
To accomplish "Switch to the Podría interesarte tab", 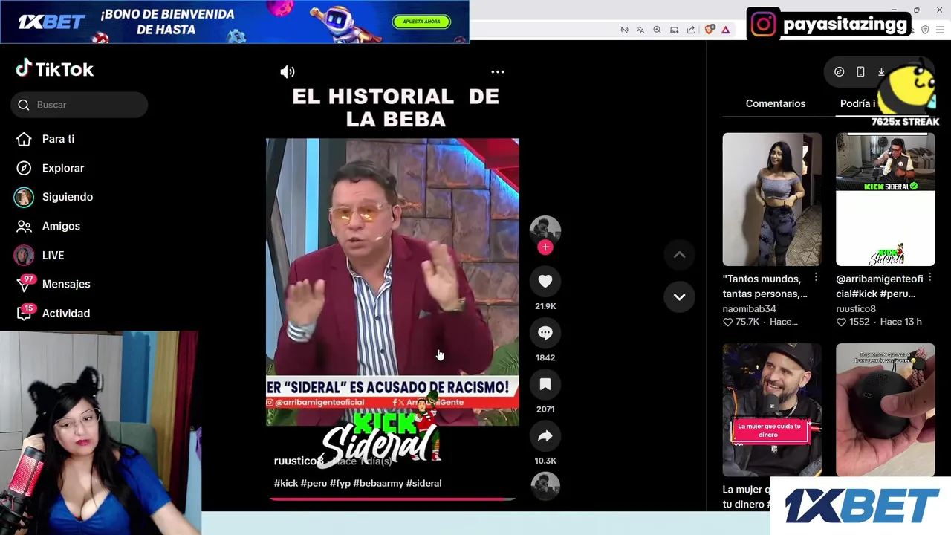I will [858, 103].
